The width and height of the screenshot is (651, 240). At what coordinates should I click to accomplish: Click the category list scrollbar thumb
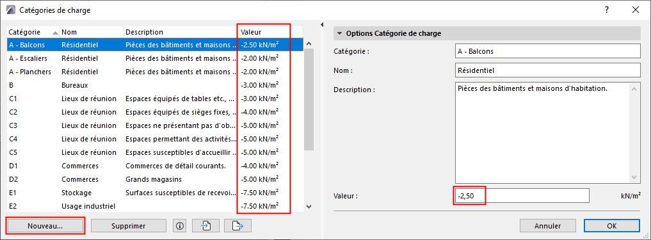click(x=309, y=99)
